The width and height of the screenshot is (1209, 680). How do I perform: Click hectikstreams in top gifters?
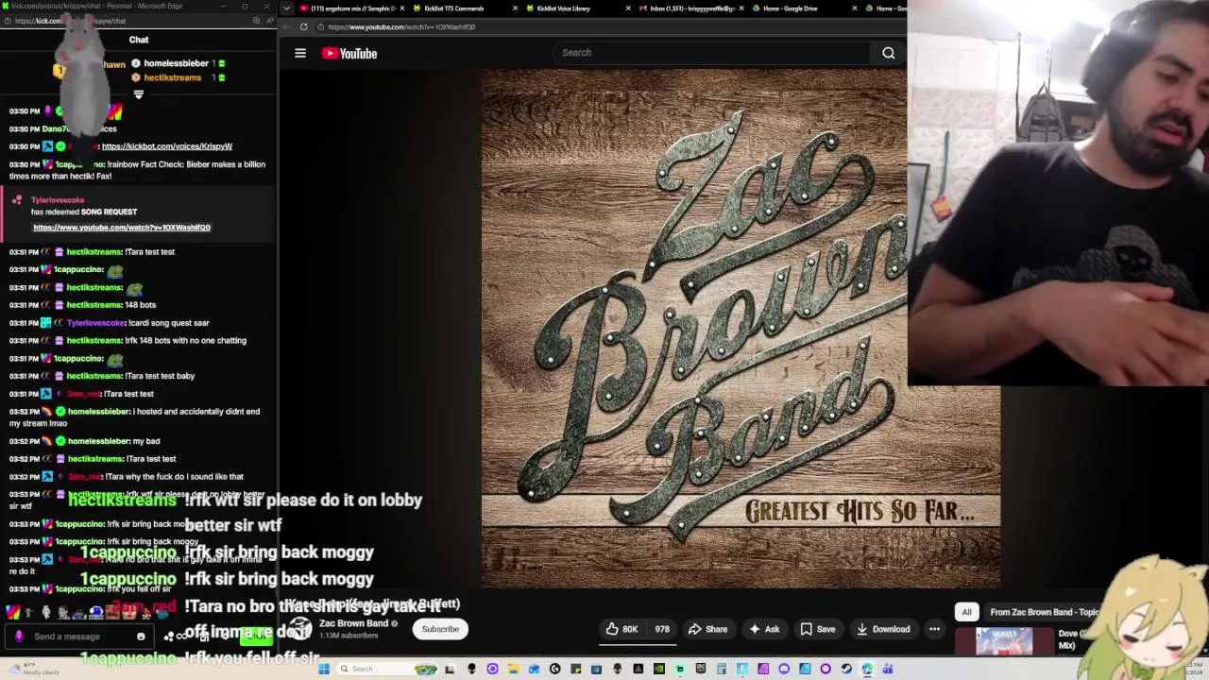click(172, 77)
